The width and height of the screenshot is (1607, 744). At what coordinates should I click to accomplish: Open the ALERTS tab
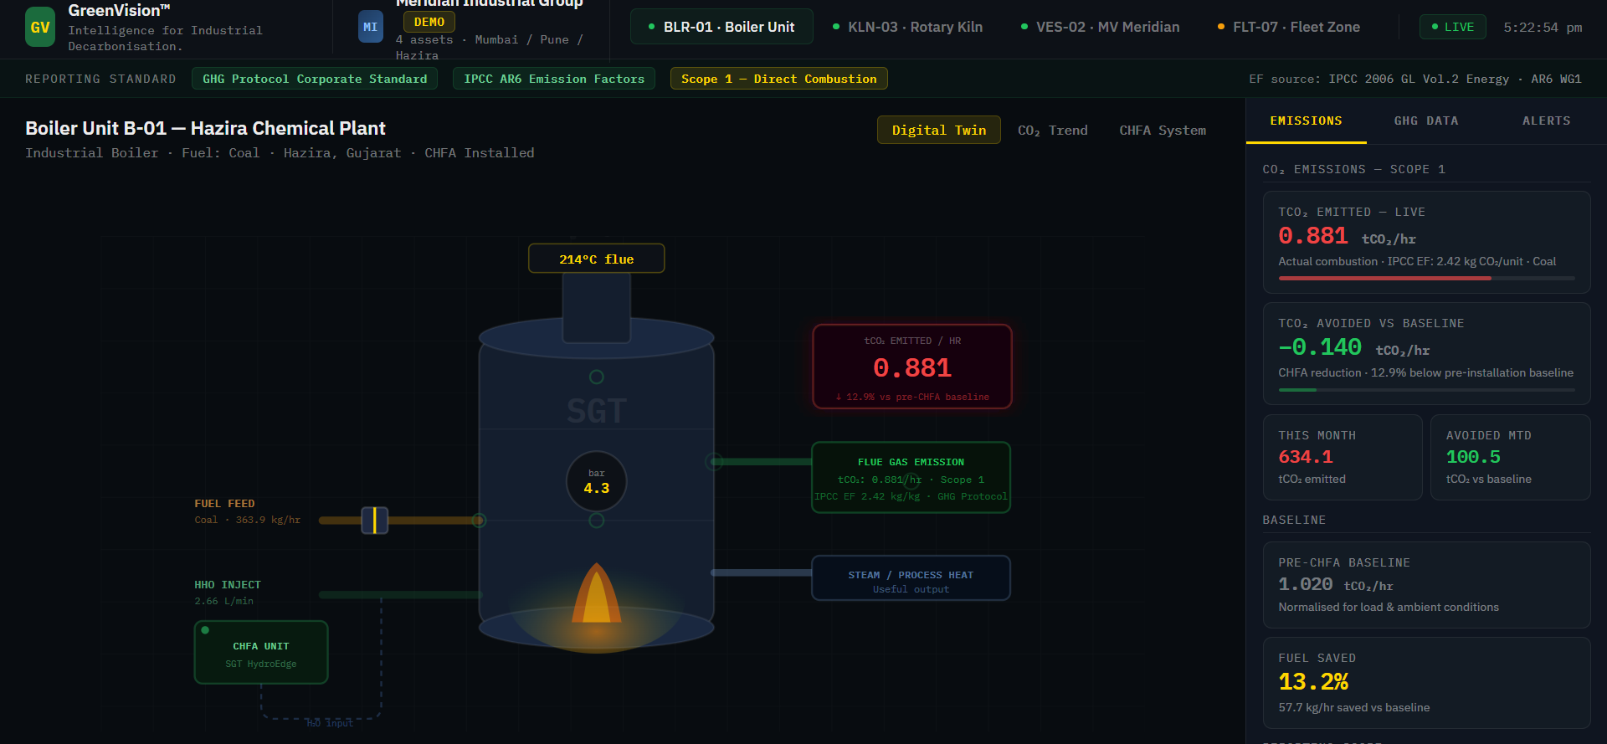1545,121
